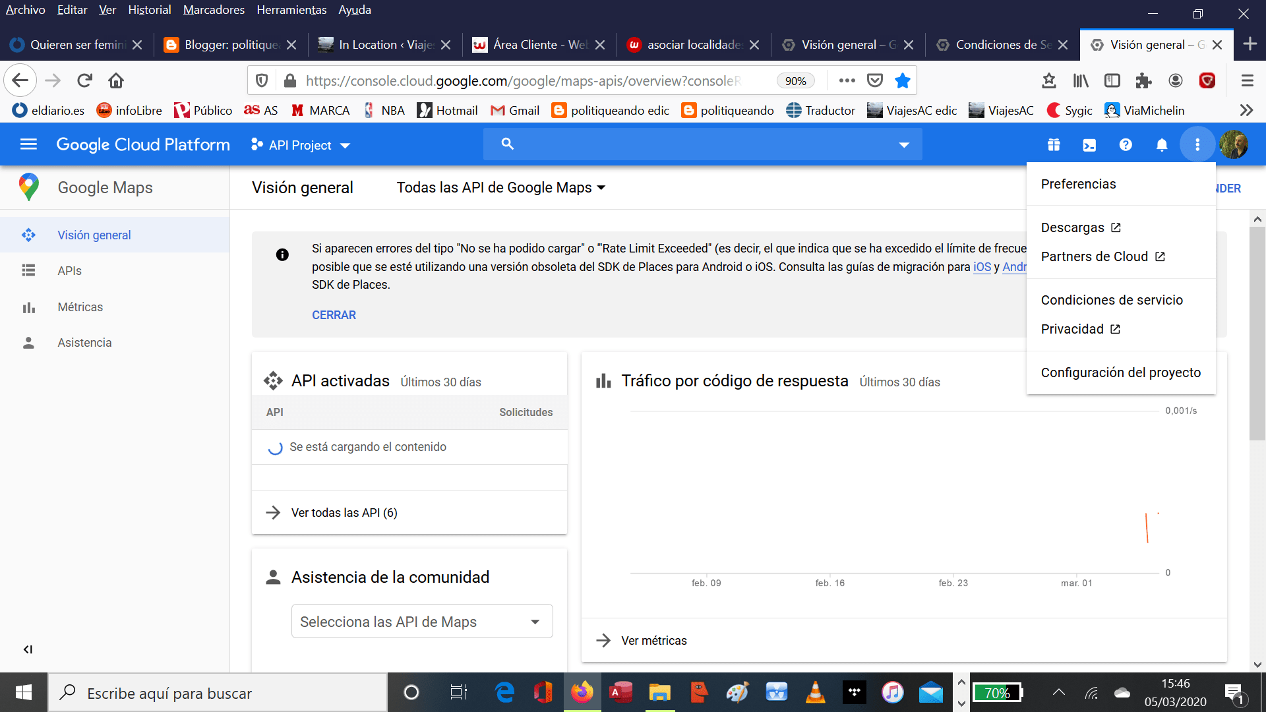Click the Google Maps pin logo

click(28, 187)
